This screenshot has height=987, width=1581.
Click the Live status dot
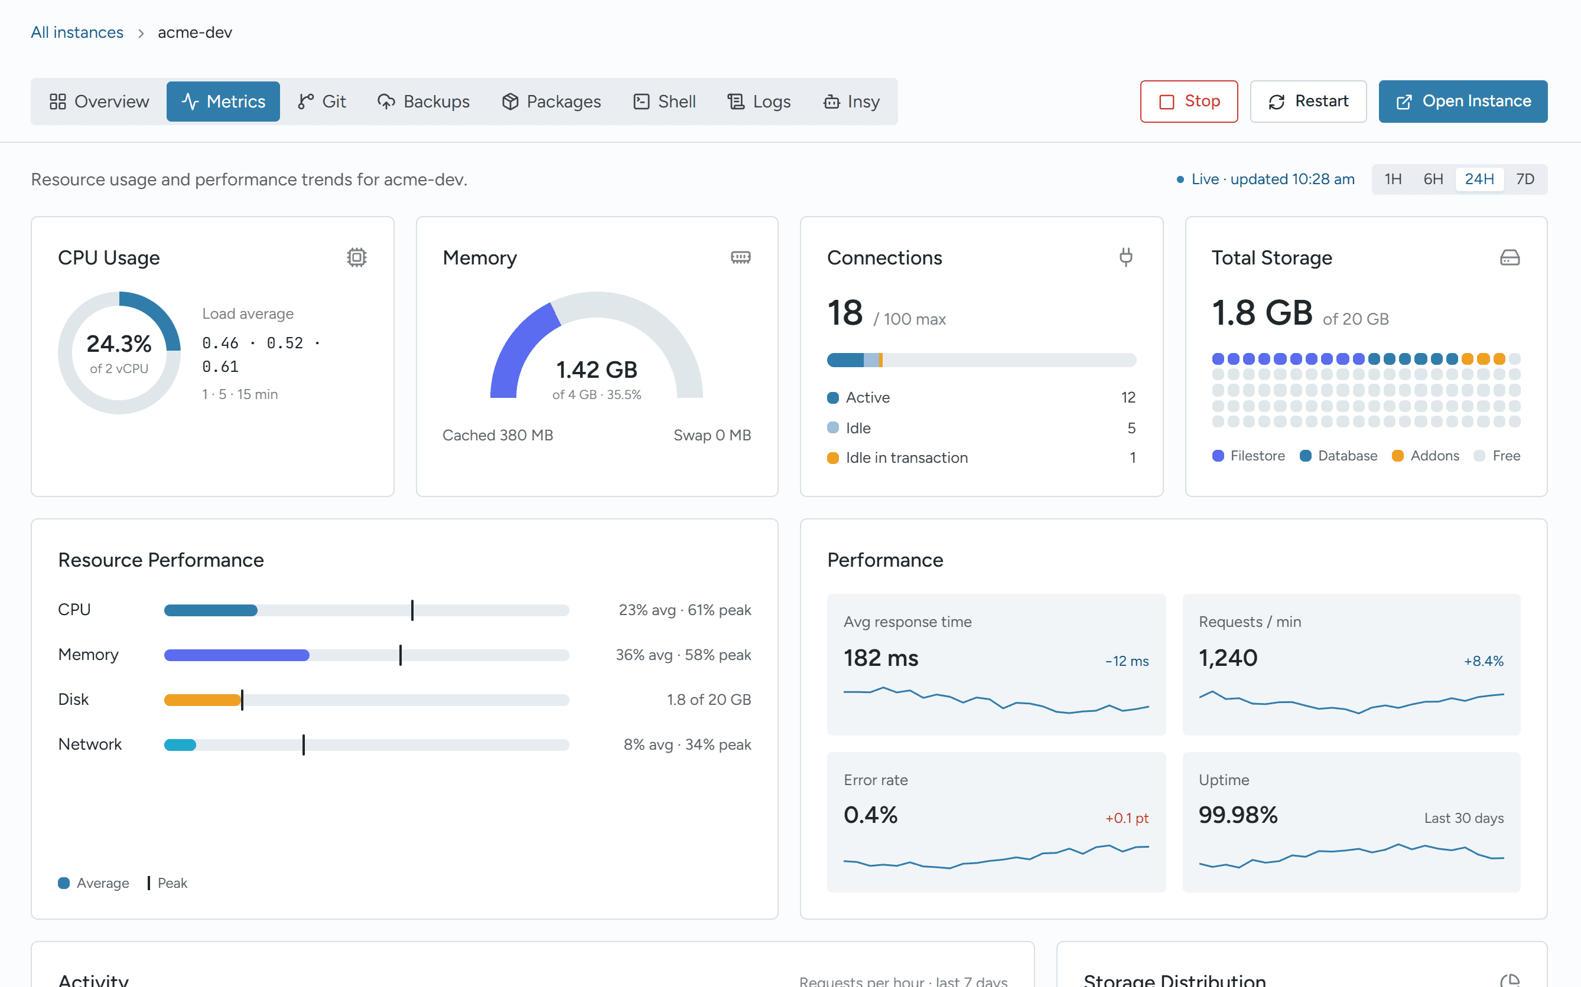coord(1180,179)
